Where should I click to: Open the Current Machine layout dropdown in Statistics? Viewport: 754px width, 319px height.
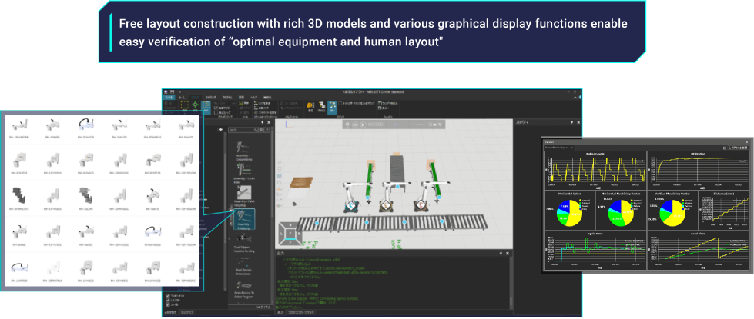(567, 146)
